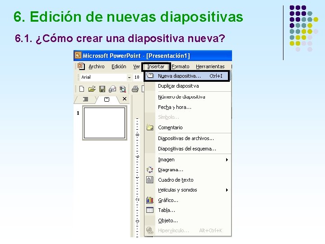The image size is (325, 244).
Task: Choose Duplicar diapositiva
Action: click(x=188, y=86)
